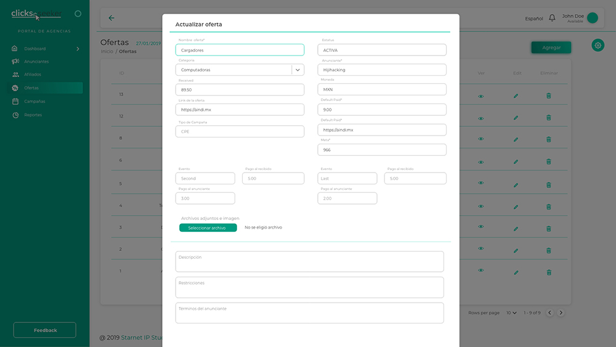Click the Reportes pie chart icon
This screenshot has height=347, width=616.
pos(15,115)
